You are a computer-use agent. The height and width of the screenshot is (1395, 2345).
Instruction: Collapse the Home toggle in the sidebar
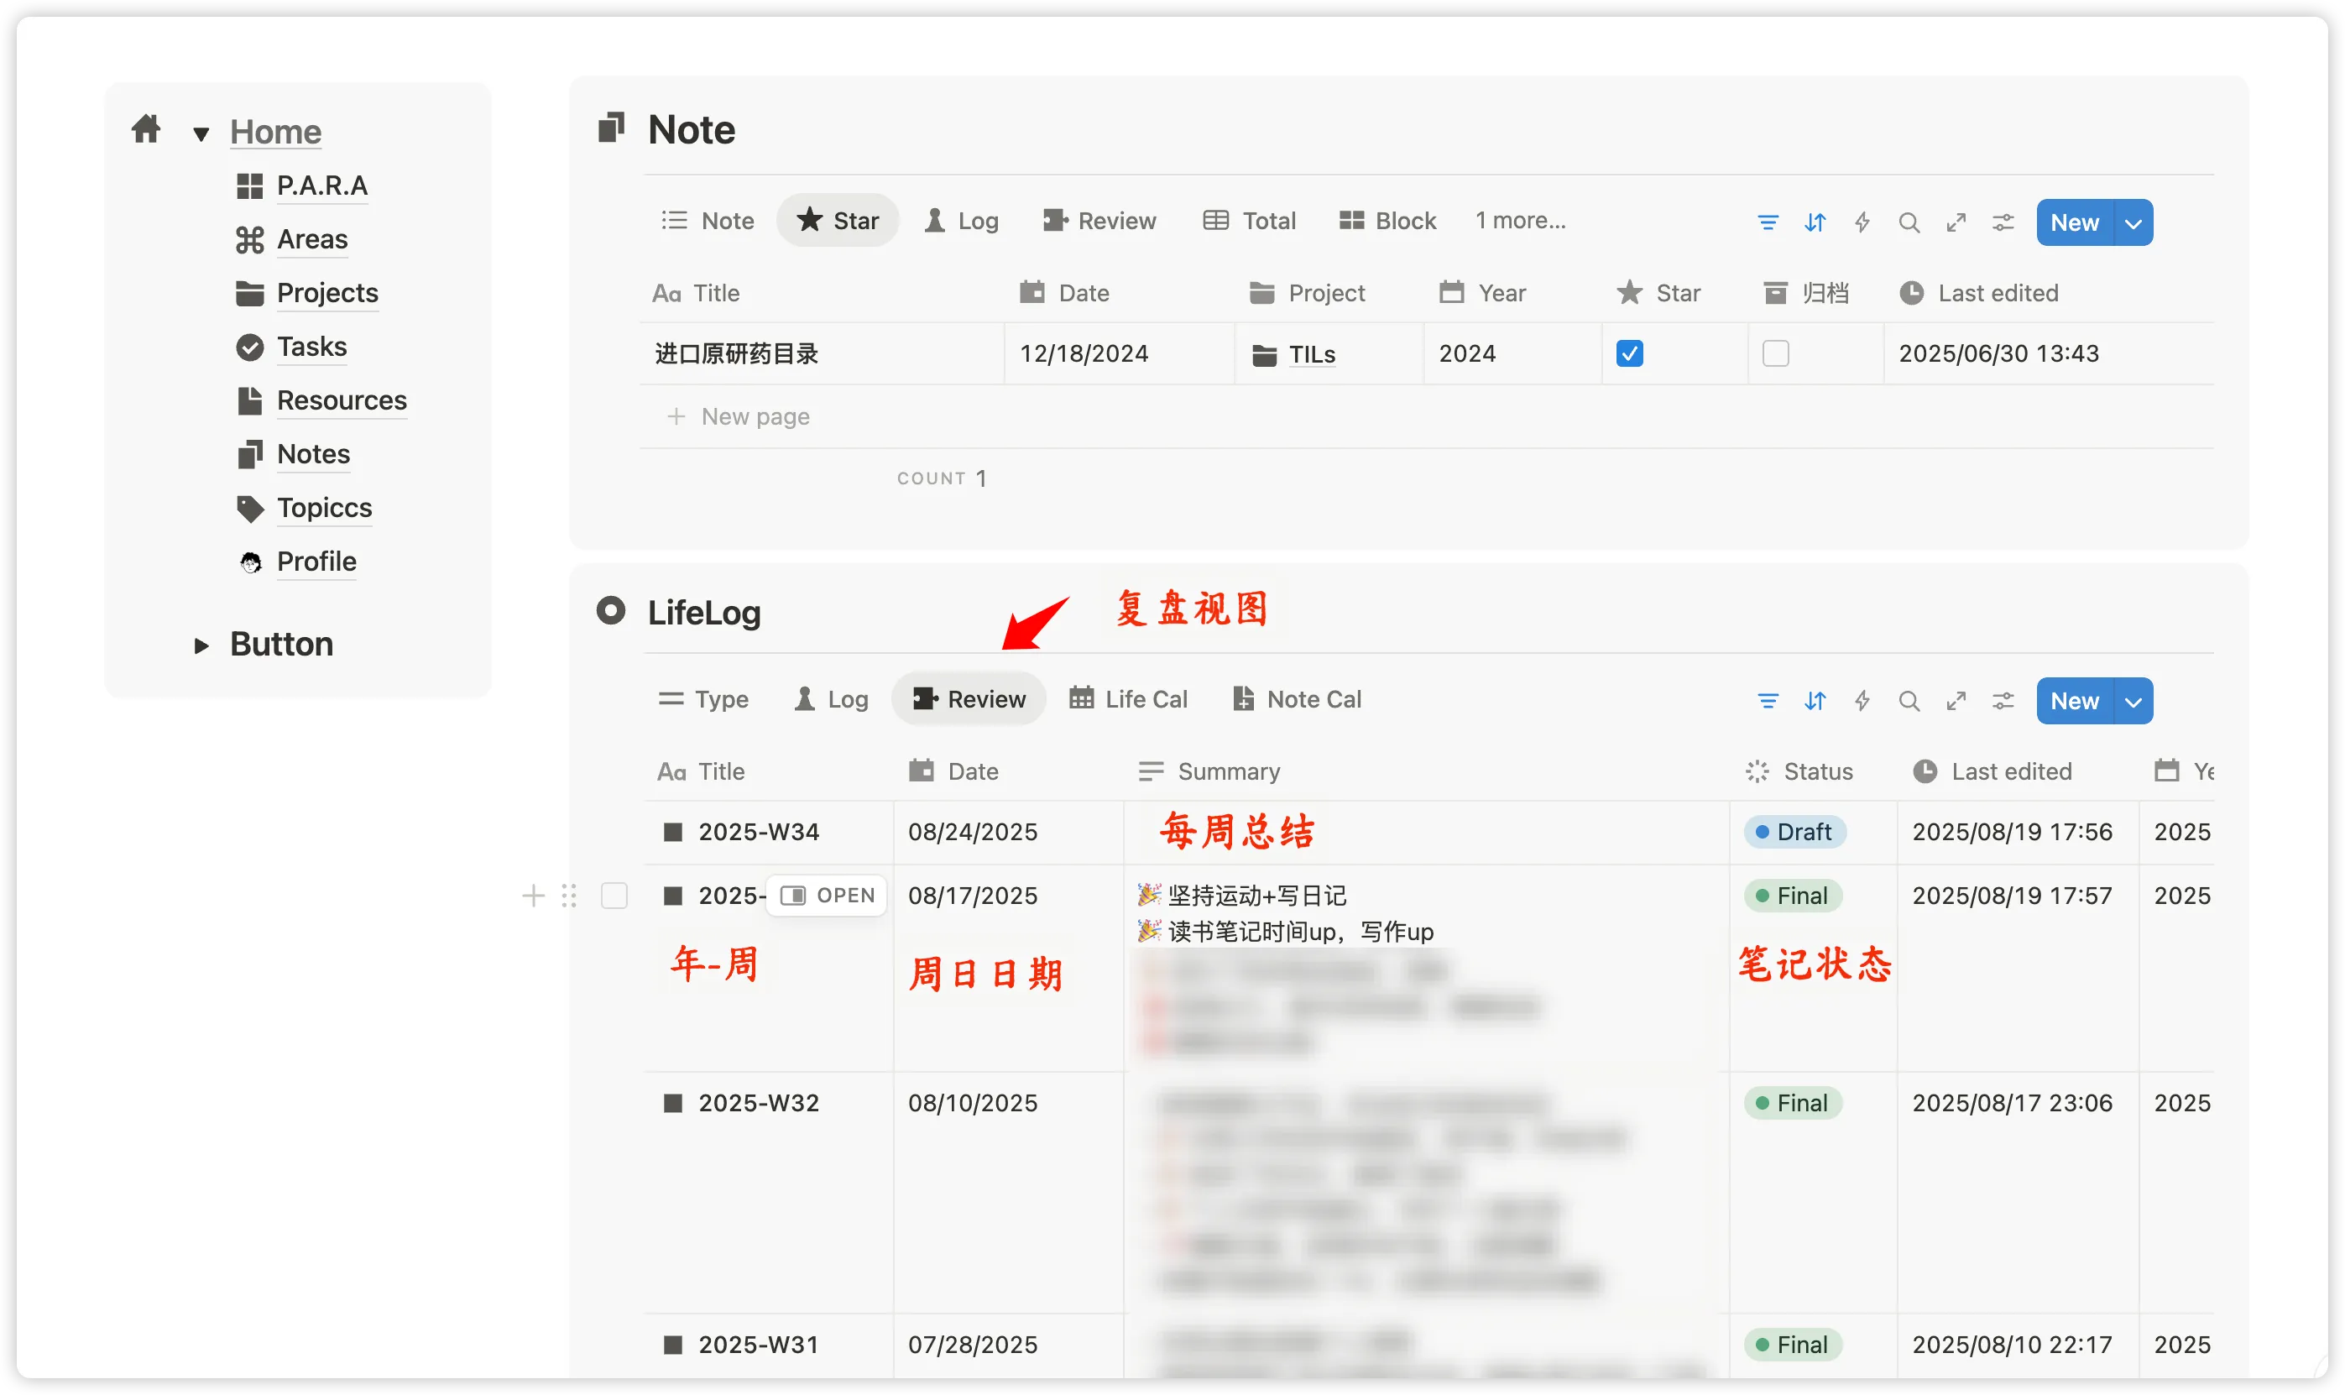coord(201,133)
